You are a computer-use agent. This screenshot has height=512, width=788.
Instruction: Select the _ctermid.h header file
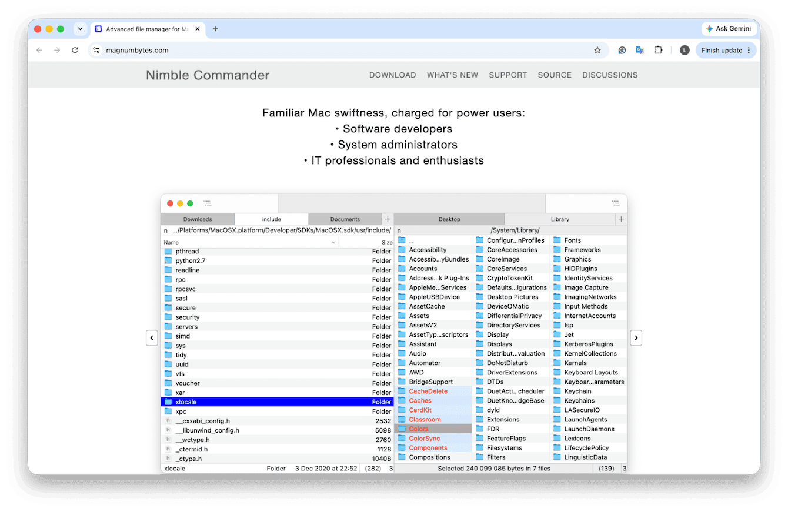tap(277, 449)
